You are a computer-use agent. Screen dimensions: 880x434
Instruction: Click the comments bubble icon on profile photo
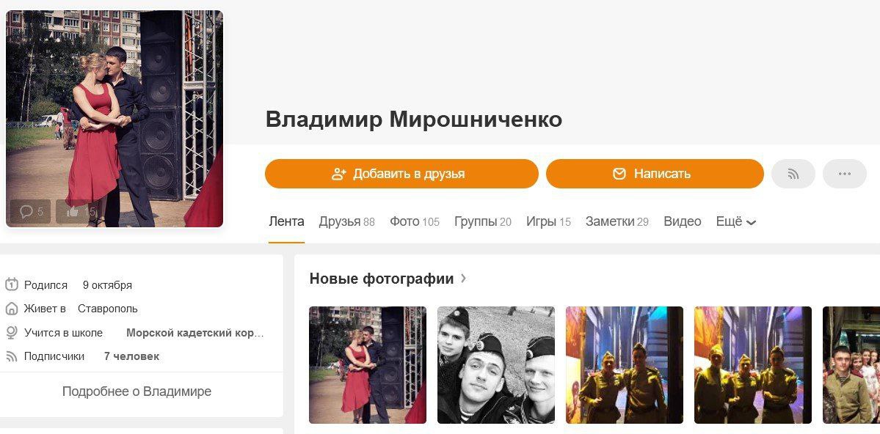point(26,211)
